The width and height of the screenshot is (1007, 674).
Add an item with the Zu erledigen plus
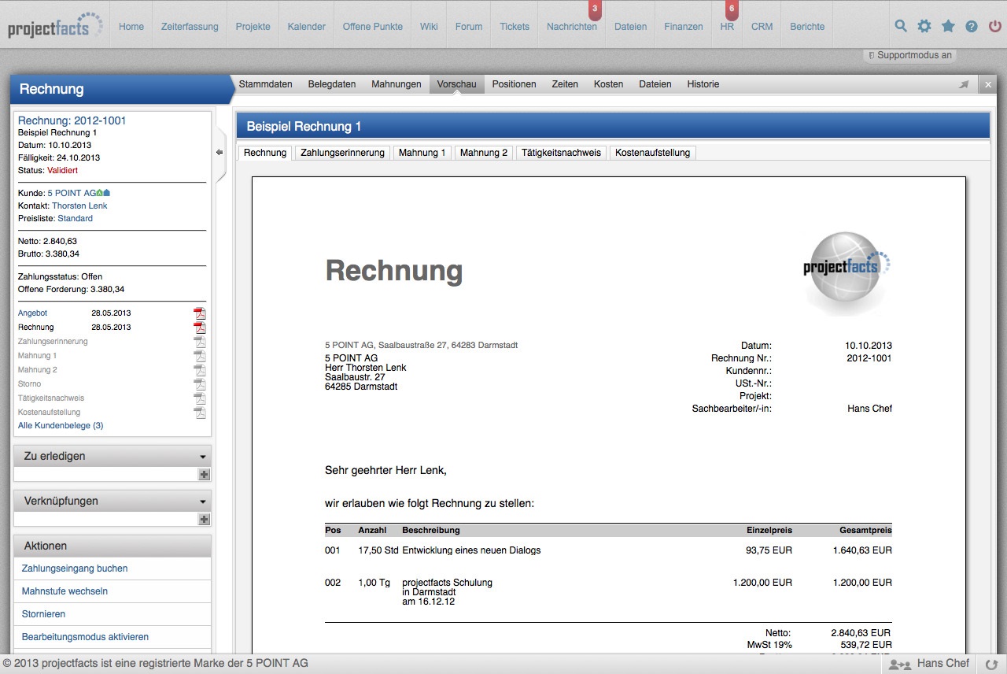(205, 475)
